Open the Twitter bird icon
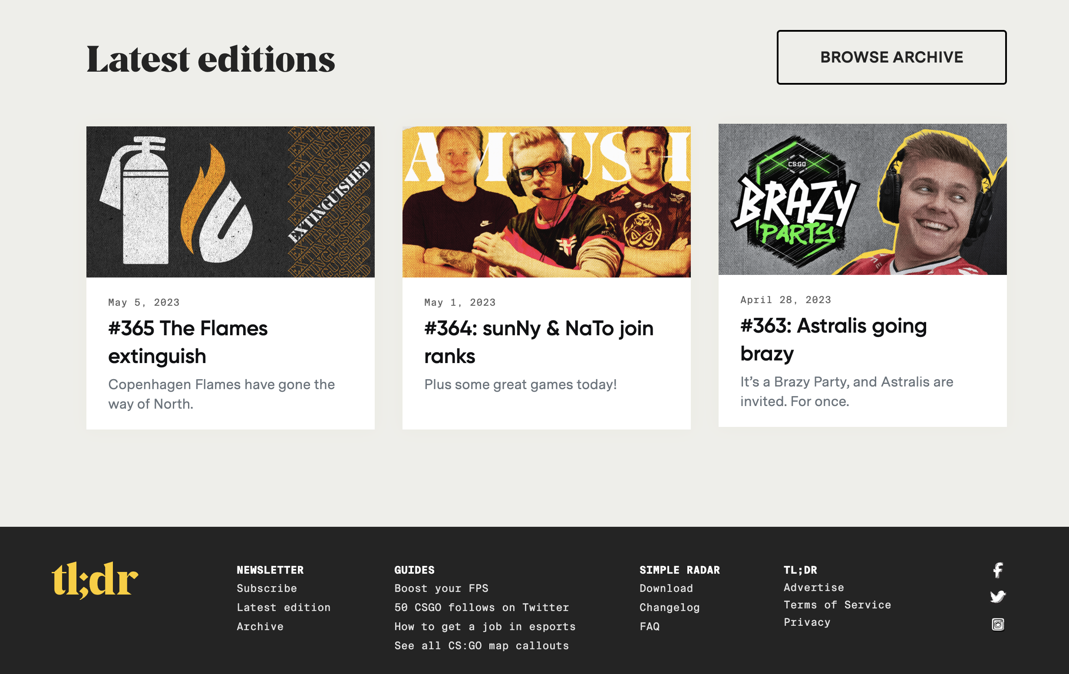The width and height of the screenshot is (1069, 674). click(997, 596)
